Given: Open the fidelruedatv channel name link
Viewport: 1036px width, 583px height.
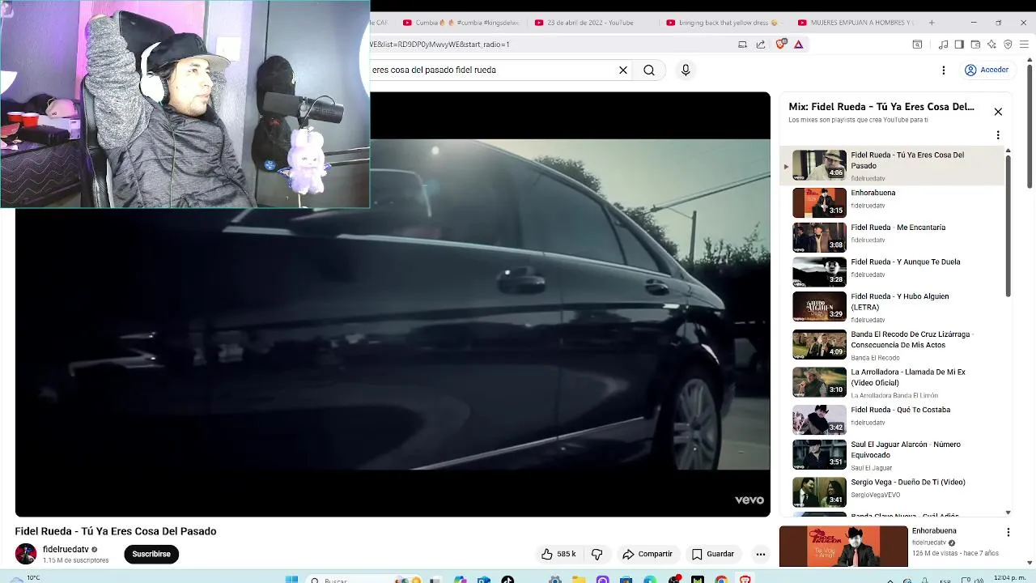Looking at the screenshot, I should pyautogui.click(x=66, y=549).
